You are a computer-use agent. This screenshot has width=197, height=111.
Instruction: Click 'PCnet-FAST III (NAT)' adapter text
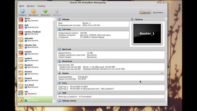(79, 87)
